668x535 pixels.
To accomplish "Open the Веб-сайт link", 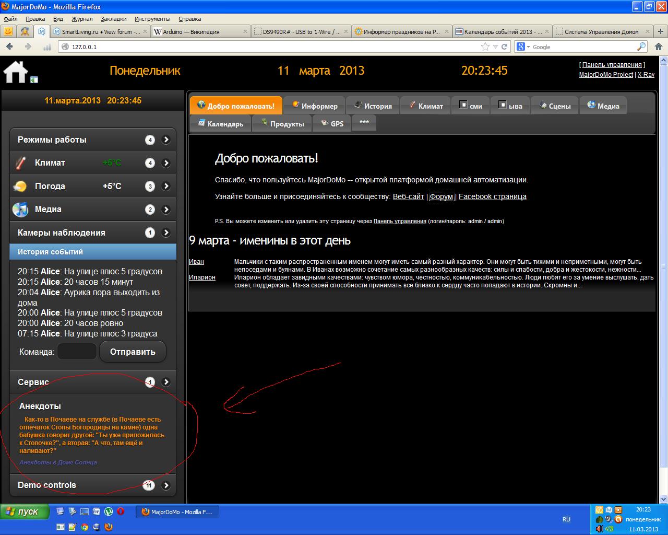I will pos(409,196).
